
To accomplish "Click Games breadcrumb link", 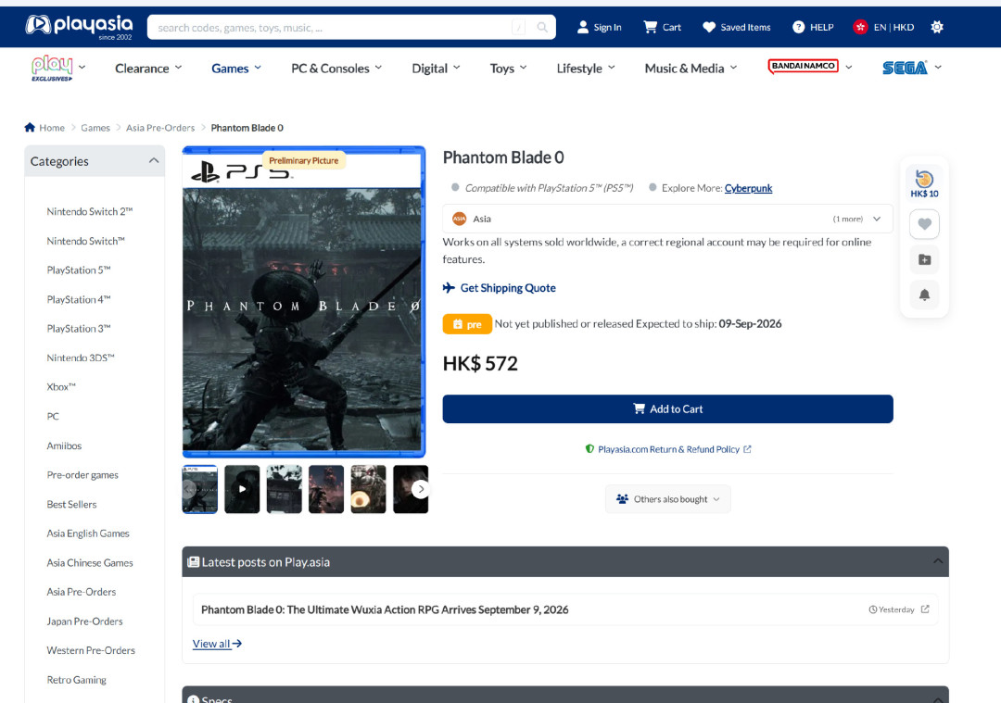I will (95, 128).
